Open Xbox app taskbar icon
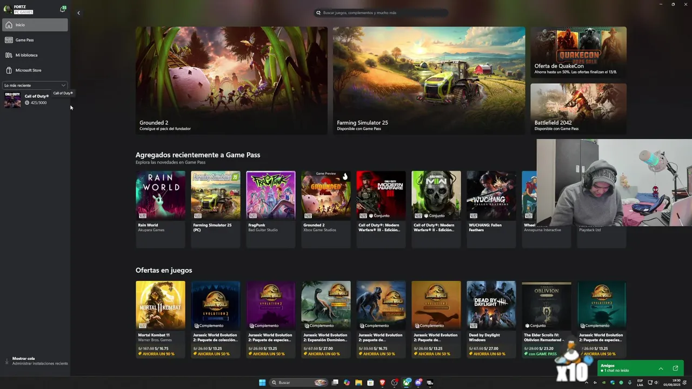The height and width of the screenshot is (389, 692). coord(407,383)
